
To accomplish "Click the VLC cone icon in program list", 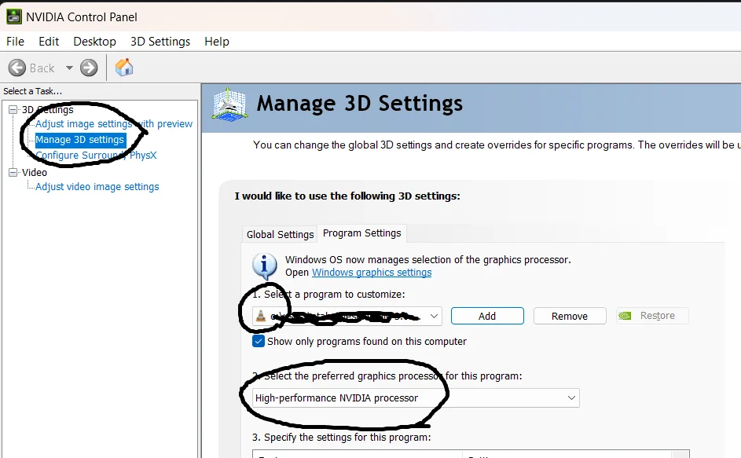I will tap(260, 316).
